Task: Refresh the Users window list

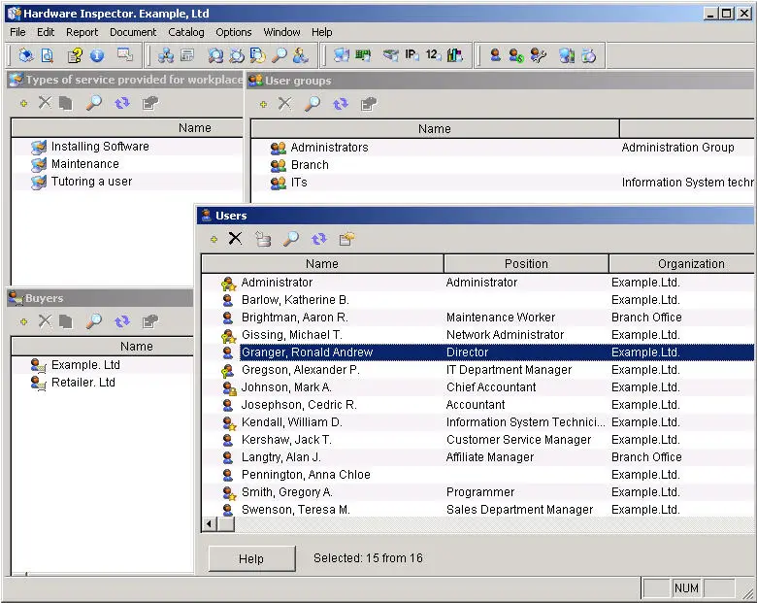Action: [318, 239]
